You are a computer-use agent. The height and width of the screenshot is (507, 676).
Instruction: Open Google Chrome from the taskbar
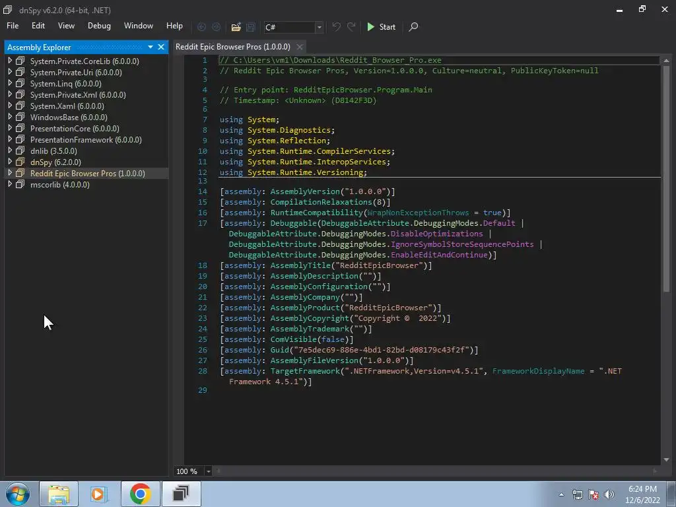pos(140,494)
